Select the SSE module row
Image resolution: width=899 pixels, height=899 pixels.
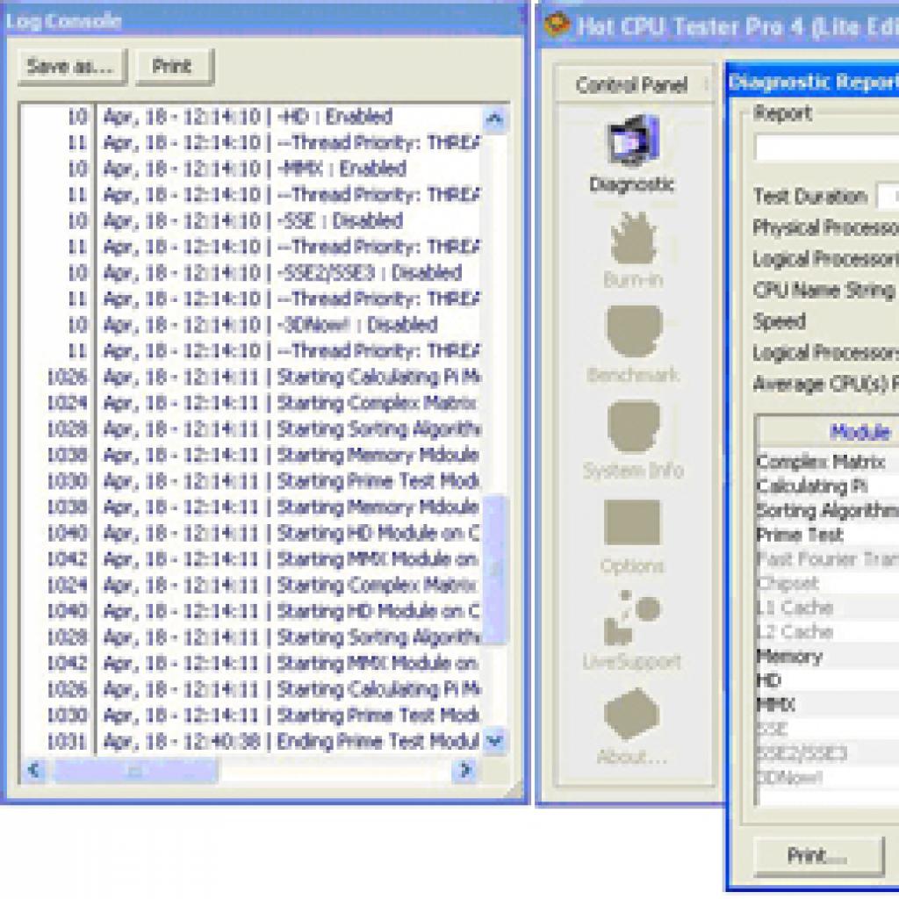[828, 729]
